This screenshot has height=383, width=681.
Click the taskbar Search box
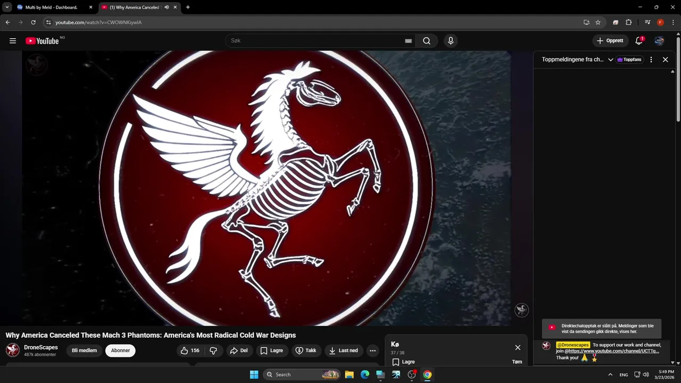click(302, 374)
